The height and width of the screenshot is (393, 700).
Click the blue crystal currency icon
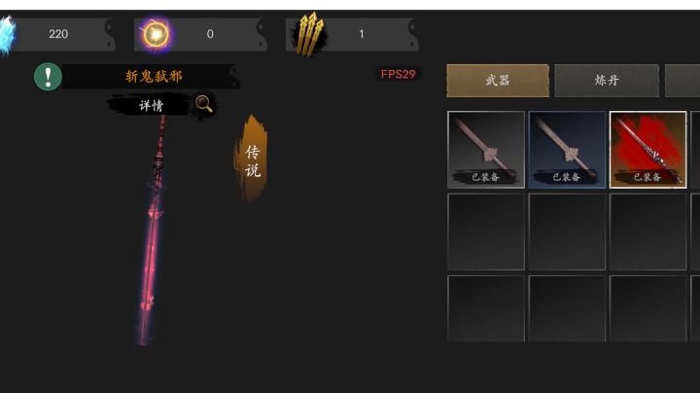pyautogui.click(x=7, y=35)
